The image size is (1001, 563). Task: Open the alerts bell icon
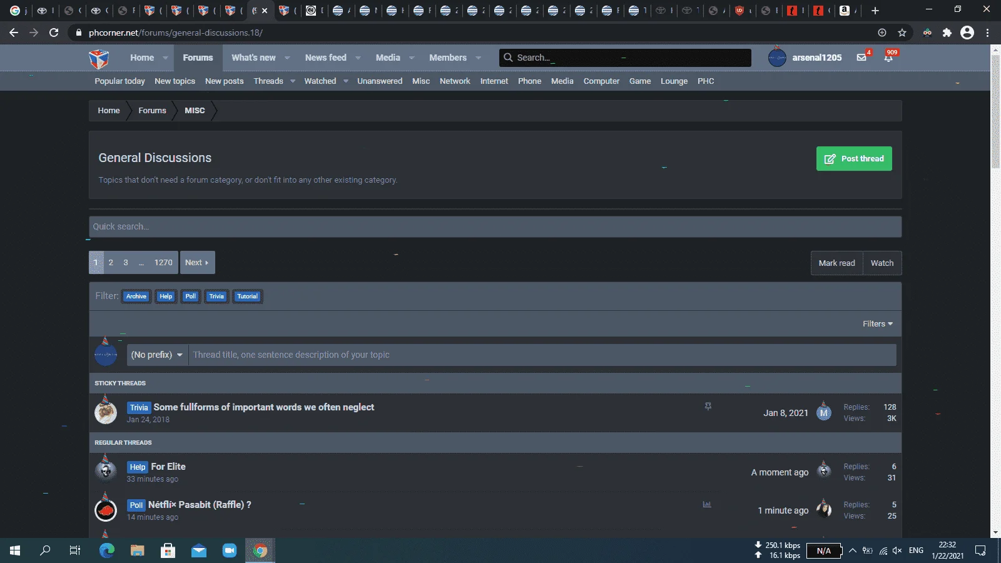888,58
